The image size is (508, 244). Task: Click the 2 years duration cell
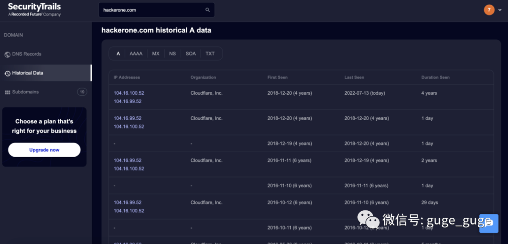[x=429, y=160]
